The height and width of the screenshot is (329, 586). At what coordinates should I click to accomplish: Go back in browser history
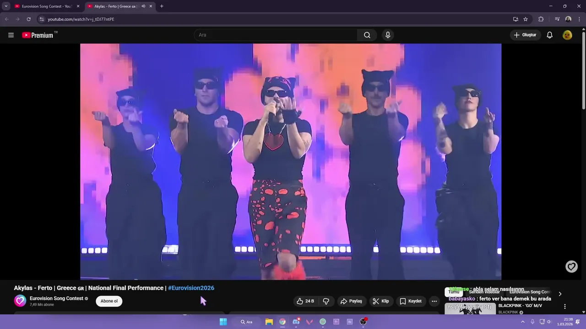pyautogui.click(x=6, y=19)
